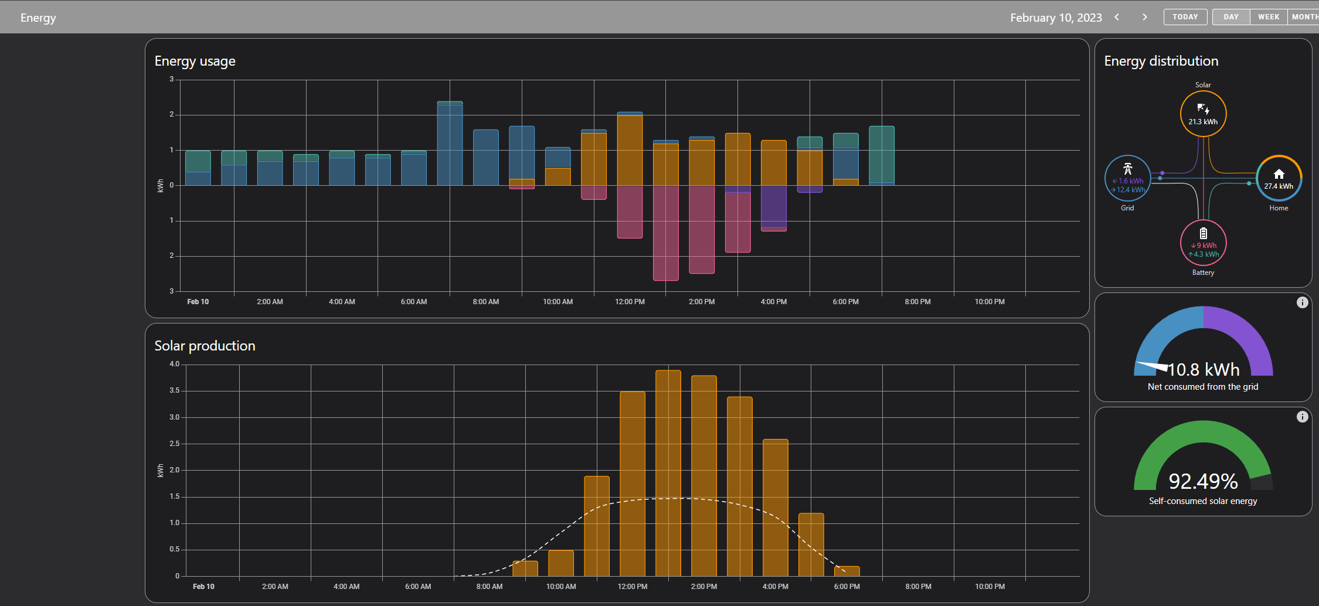Open info icon on net grid consumption gauge

tap(1302, 302)
